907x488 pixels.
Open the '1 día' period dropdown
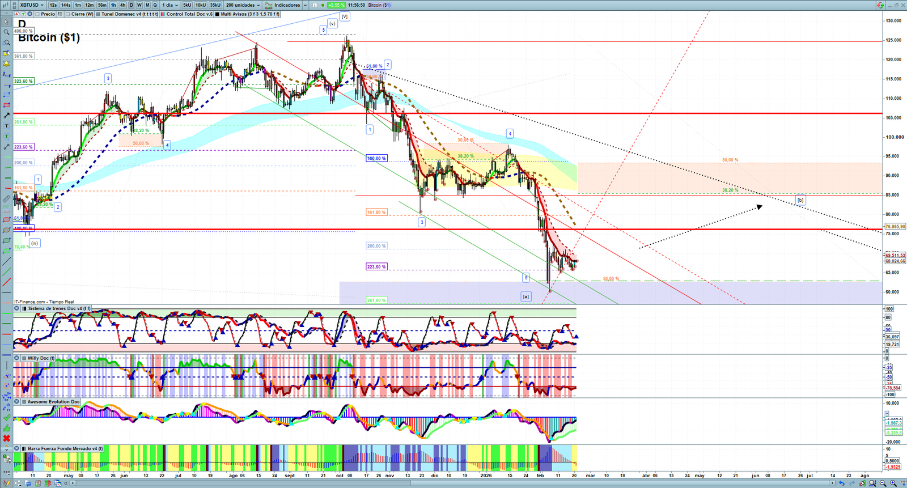169,5
